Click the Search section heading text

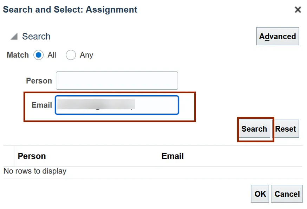click(36, 37)
